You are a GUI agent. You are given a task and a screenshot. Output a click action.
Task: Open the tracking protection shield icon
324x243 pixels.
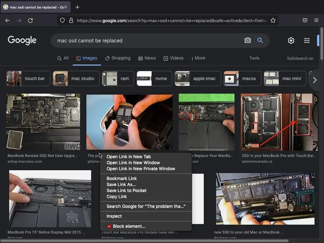click(62, 20)
